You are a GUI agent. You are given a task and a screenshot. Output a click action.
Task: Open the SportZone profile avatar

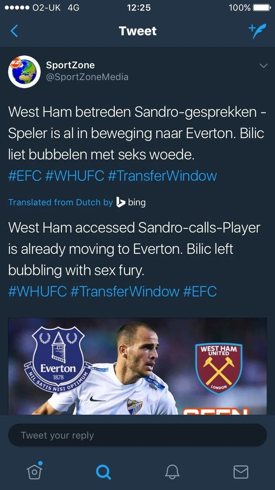pos(24,71)
